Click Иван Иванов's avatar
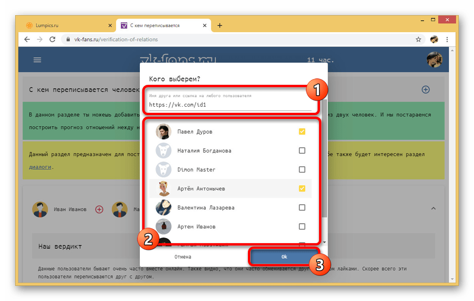474x301 pixels. tap(40, 209)
